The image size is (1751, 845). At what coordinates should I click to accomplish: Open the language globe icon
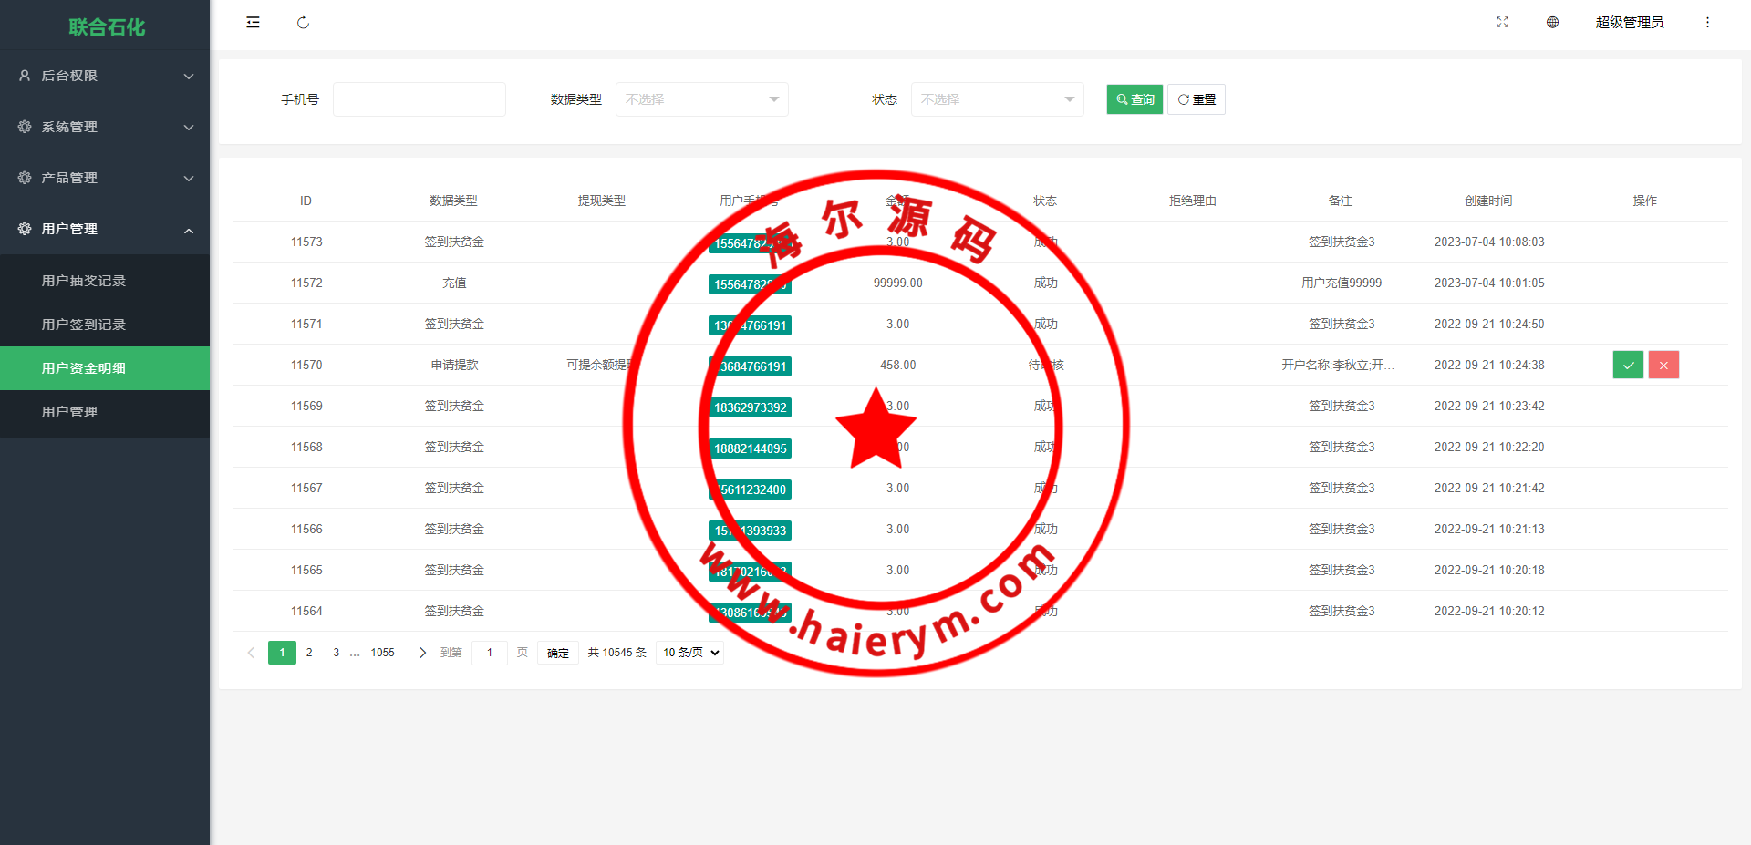click(1552, 23)
